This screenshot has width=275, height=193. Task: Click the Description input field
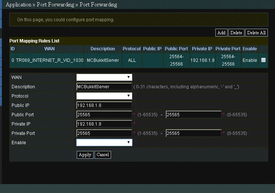coord(104,86)
